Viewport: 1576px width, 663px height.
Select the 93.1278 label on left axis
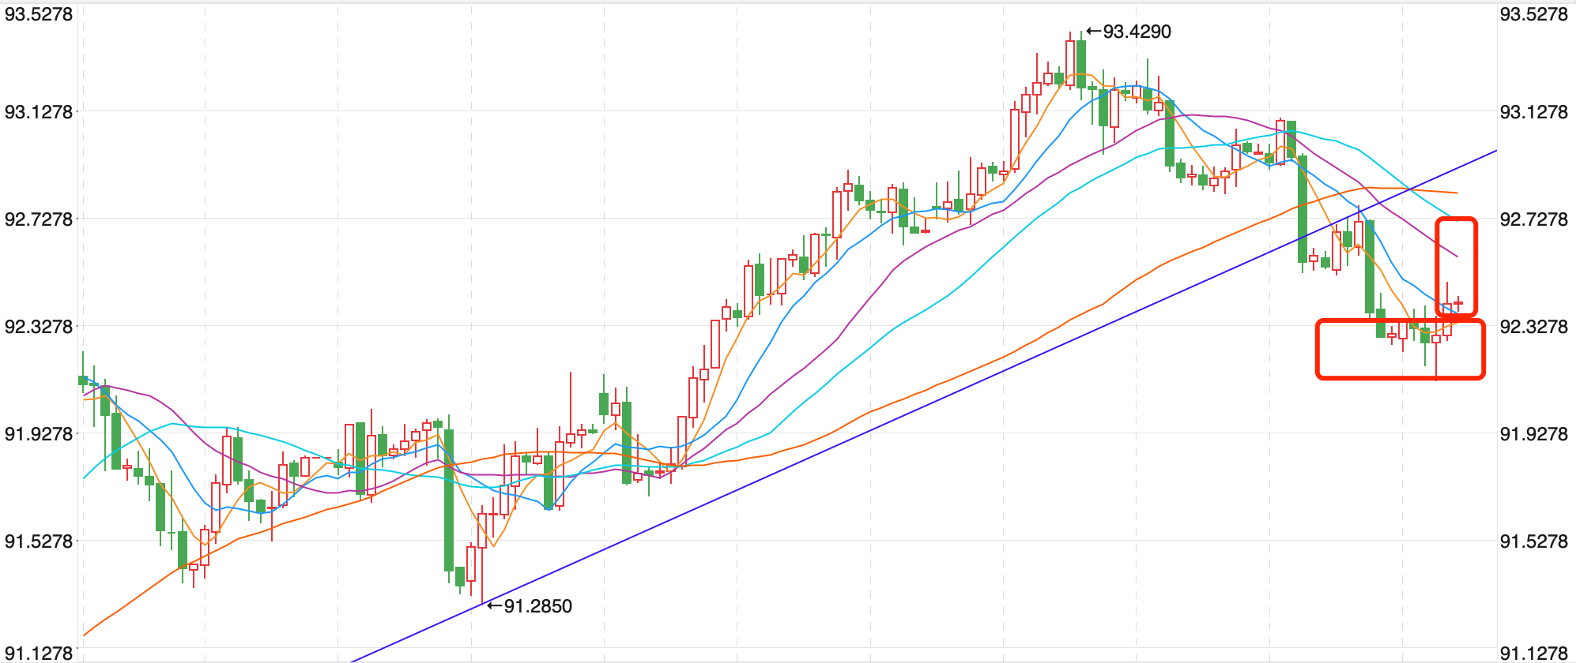point(39,112)
